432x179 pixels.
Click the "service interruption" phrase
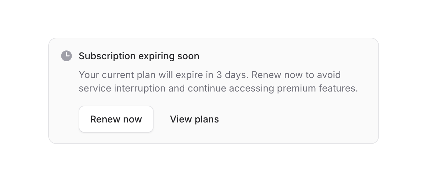122,88
